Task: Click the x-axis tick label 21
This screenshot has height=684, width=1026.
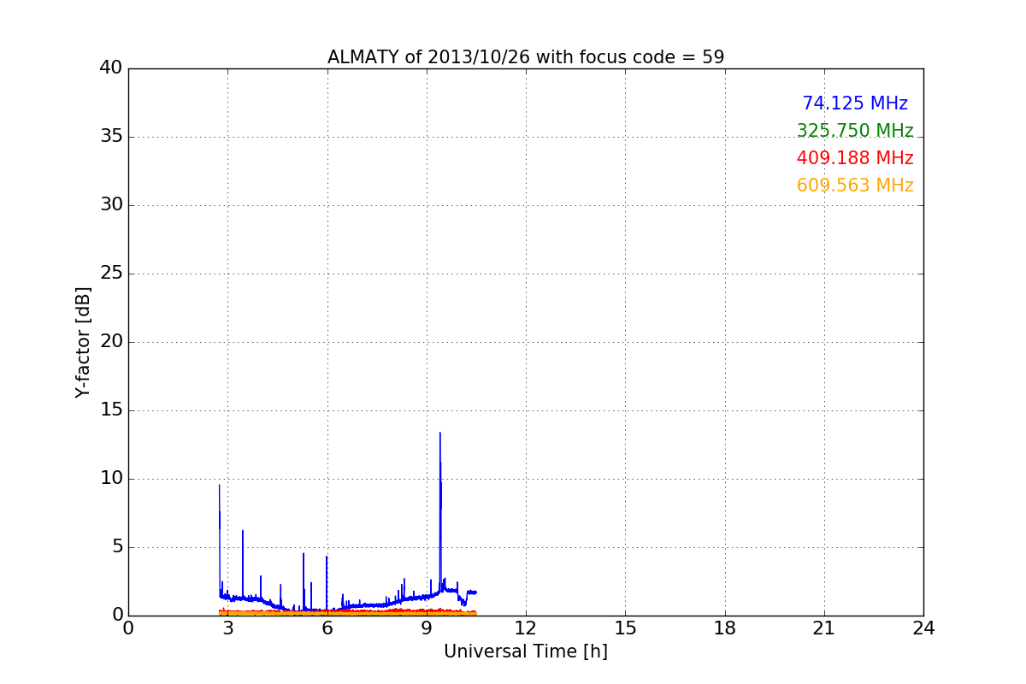Action: pyautogui.click(x=824, y=628)
